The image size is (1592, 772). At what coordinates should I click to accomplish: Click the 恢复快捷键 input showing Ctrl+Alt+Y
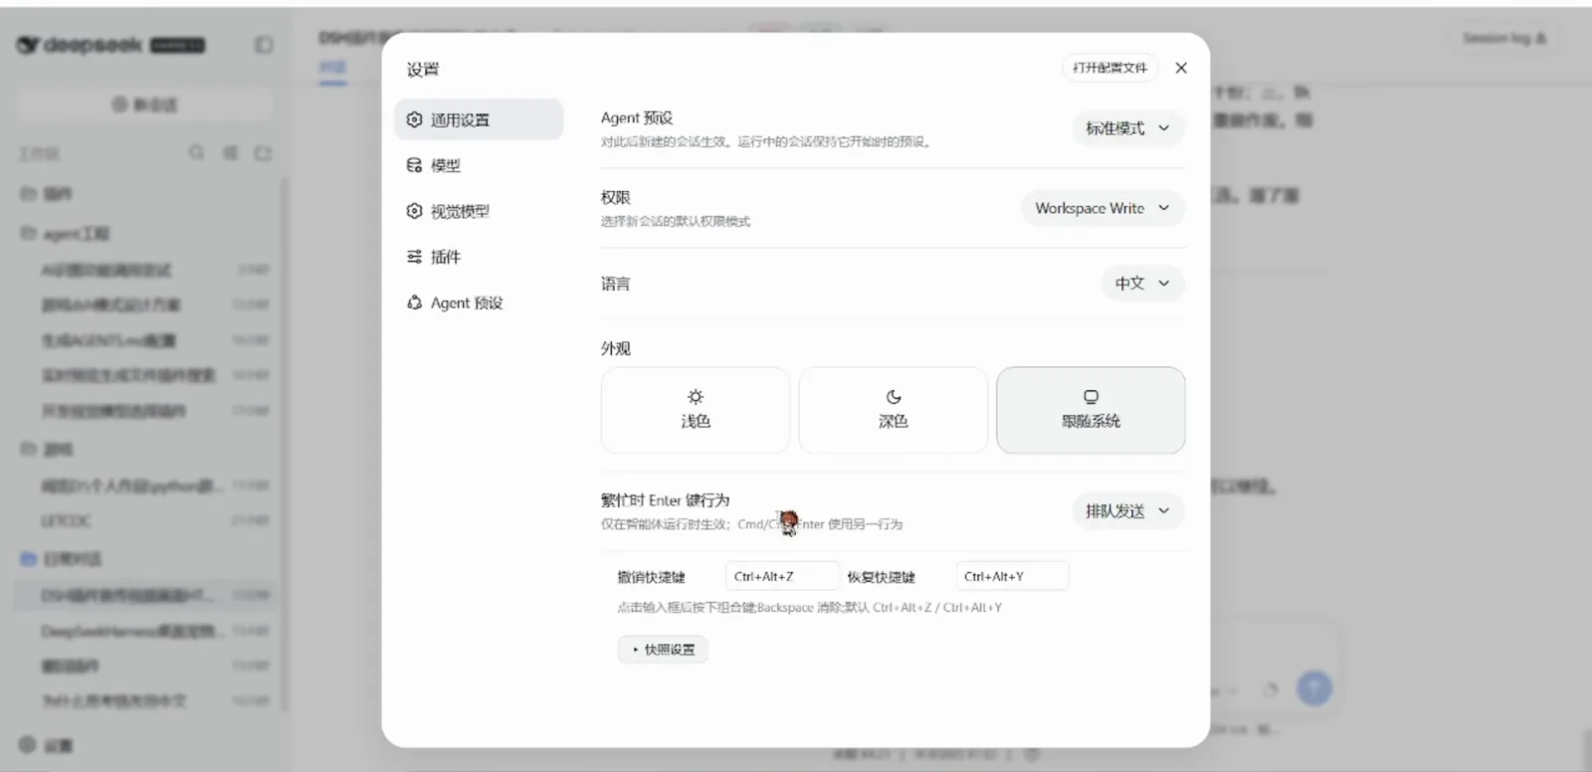point(1012,576)
